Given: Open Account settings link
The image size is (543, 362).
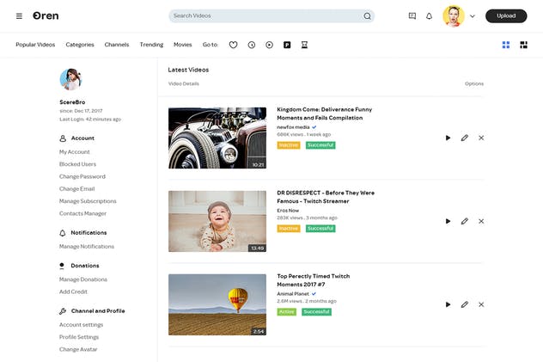Looking at the screenshot, I should [81, 325].
